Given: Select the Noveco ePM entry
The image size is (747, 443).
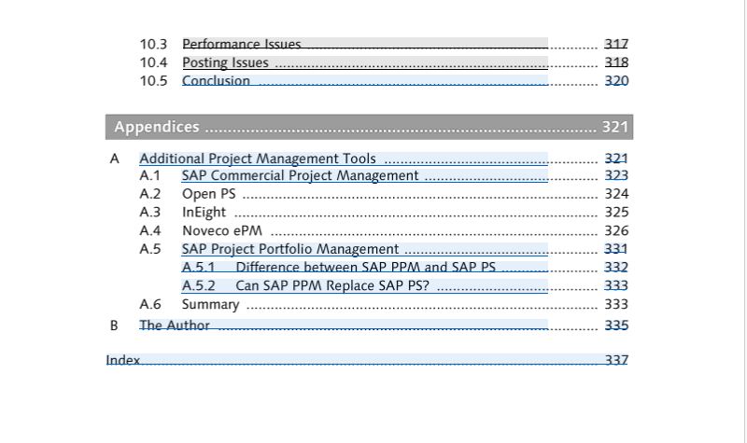Looking at the screenshot, I should (x=222, y=230).
